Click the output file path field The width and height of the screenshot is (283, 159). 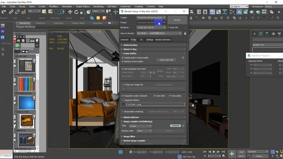click(x=155, y=104)
